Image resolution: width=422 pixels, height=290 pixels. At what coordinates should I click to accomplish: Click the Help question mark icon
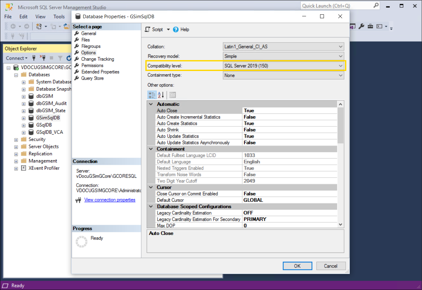pyautogui.click(x=176, y=29)
